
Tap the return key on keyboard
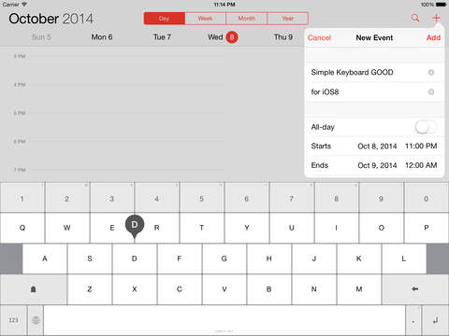(436, 320)
